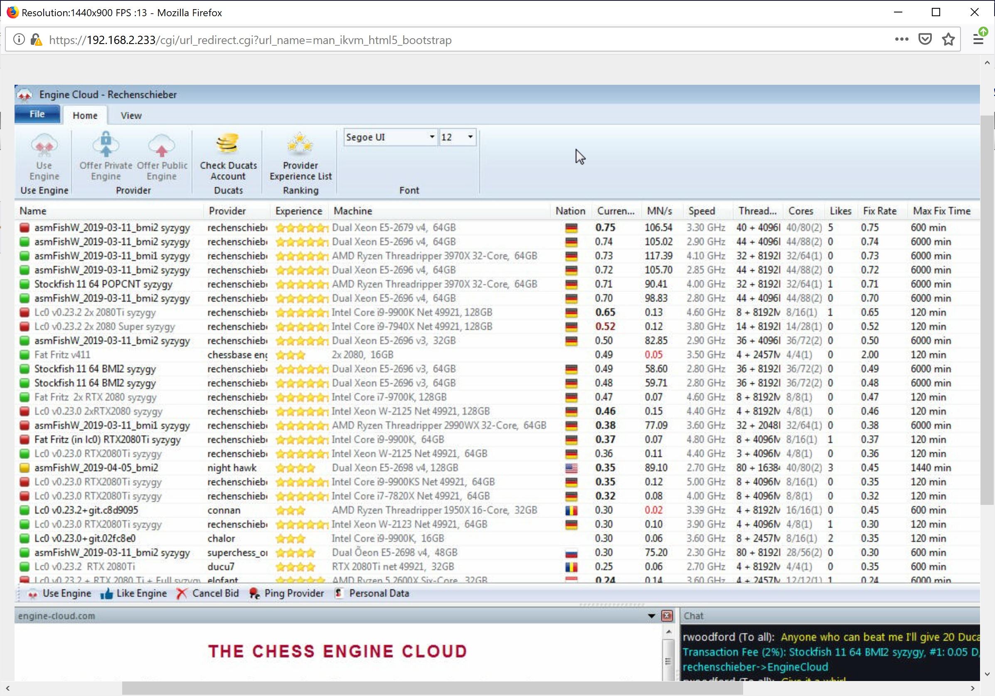Expand the engine-cloud.com panel dropdown arrow
Image resolution: width=995 pixels, height=696 pixels.
tap(651, 616)
